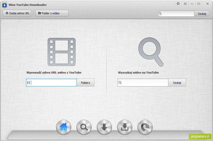Open the Downloading list arrow dock icon

click(104, 127)
